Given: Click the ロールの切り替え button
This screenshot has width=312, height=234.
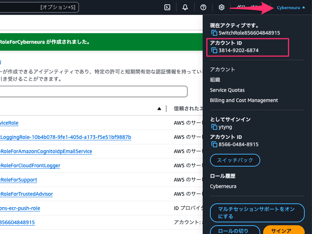Looking at the screenshot, I should click(235, 230).
